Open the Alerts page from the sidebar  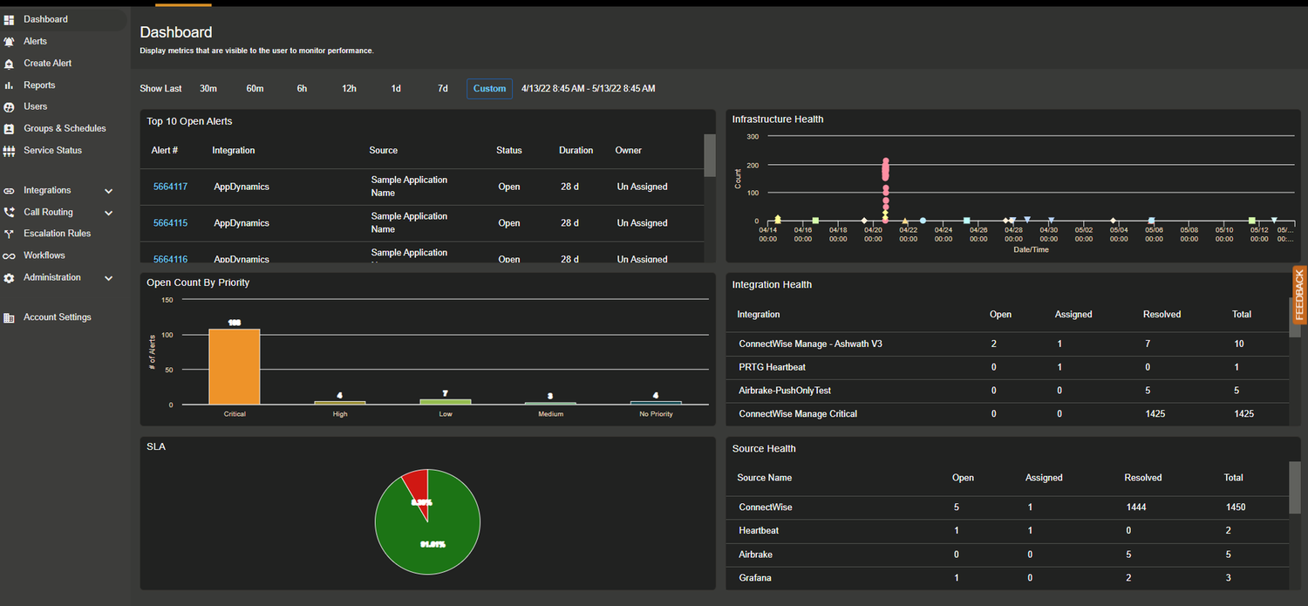pos(35,40)
